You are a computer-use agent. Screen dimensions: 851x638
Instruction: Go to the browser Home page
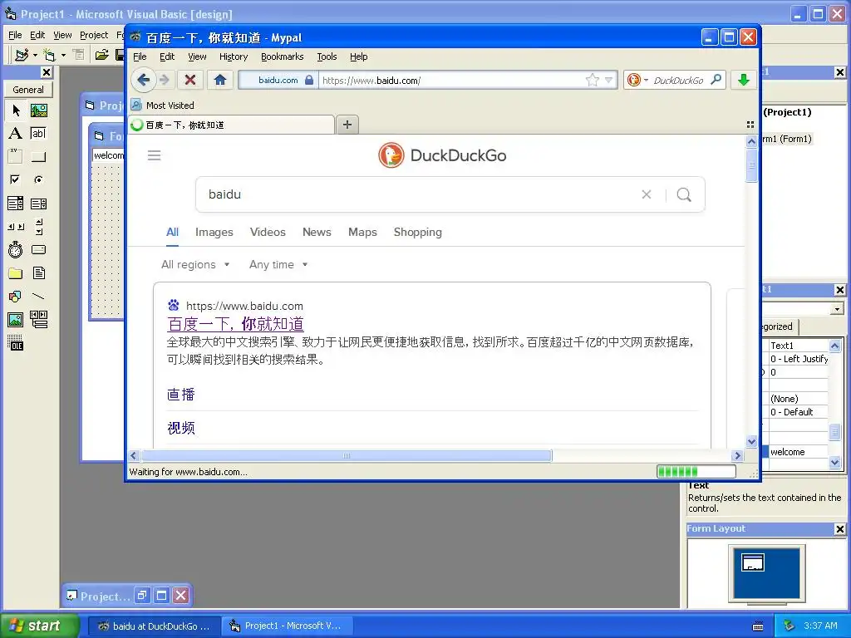pos(219,81)
